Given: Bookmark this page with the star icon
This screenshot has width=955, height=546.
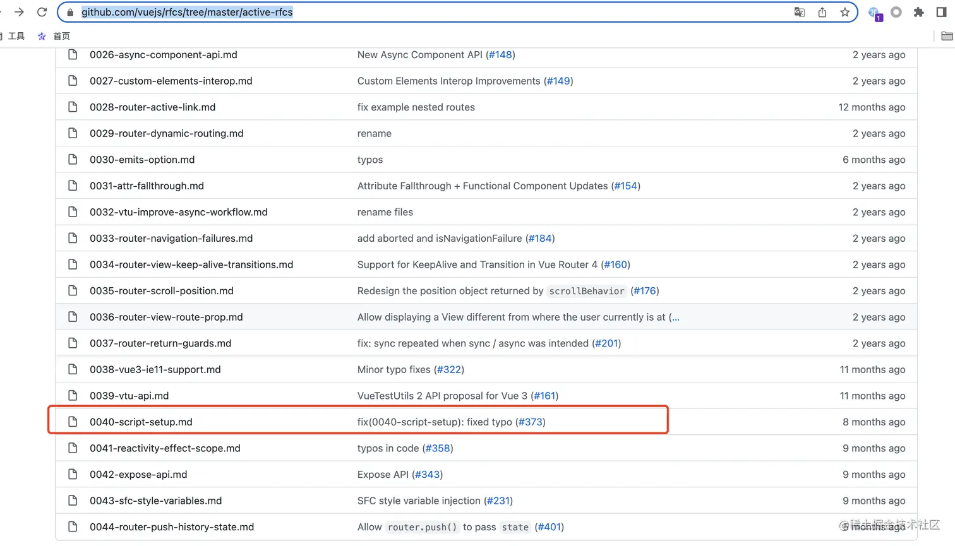Looking at the screenshot, I should pyautogui.click(x=844, y=12).
